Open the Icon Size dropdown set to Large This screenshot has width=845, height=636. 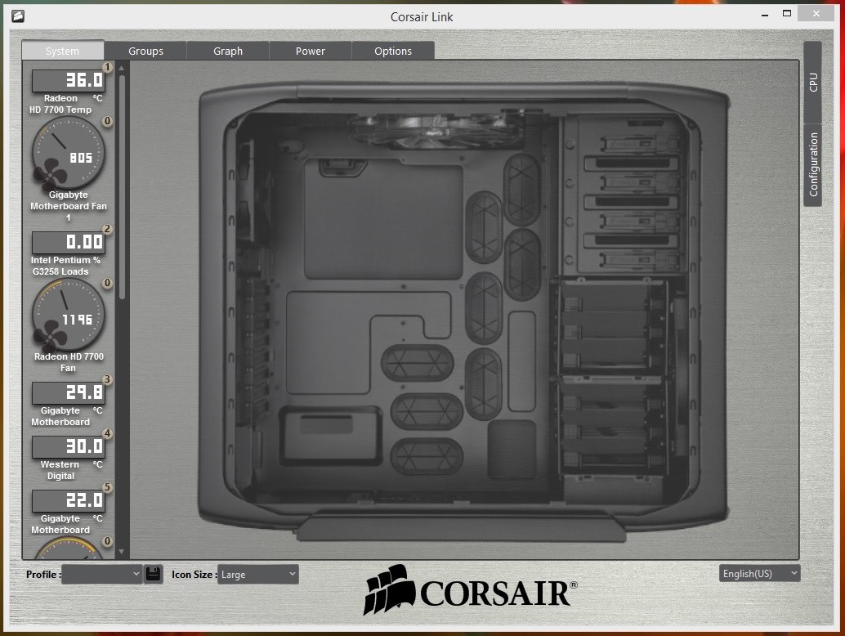pyautogui.click(x=257, y=574)
